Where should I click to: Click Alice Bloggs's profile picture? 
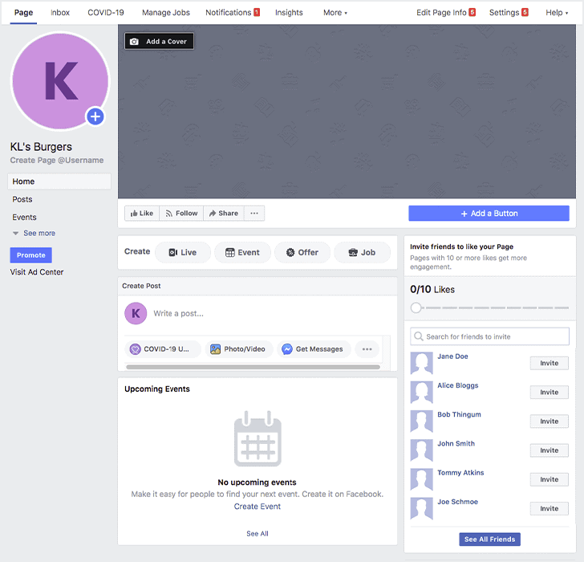click(x=422, y=392)
